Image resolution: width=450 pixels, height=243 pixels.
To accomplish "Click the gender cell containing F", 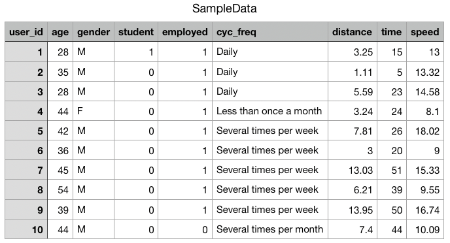I will pos(94,111).
